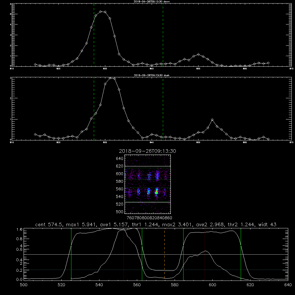Click the brightest green-yellow spot in the spectral image
295x295 pixels.
coord(156,192)
